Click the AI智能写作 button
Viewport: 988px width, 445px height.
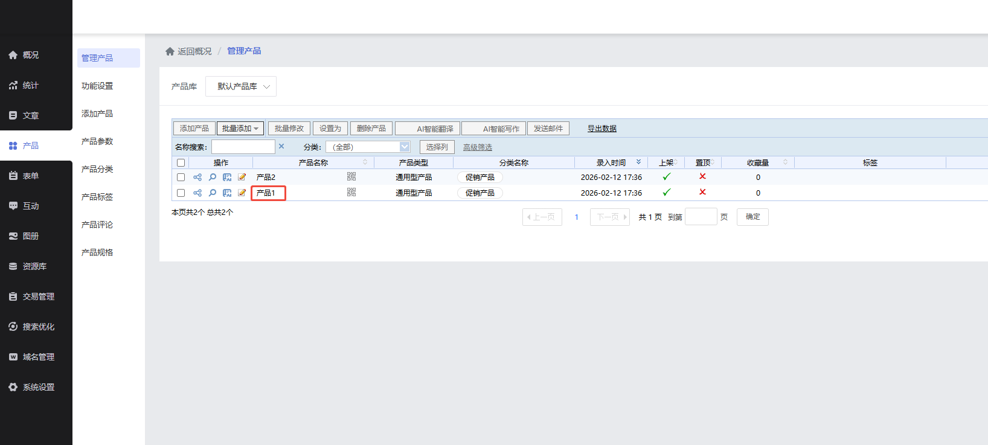(493, 129)
